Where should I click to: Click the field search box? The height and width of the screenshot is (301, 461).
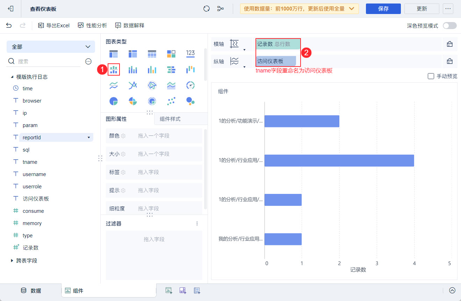coord(44,61)
